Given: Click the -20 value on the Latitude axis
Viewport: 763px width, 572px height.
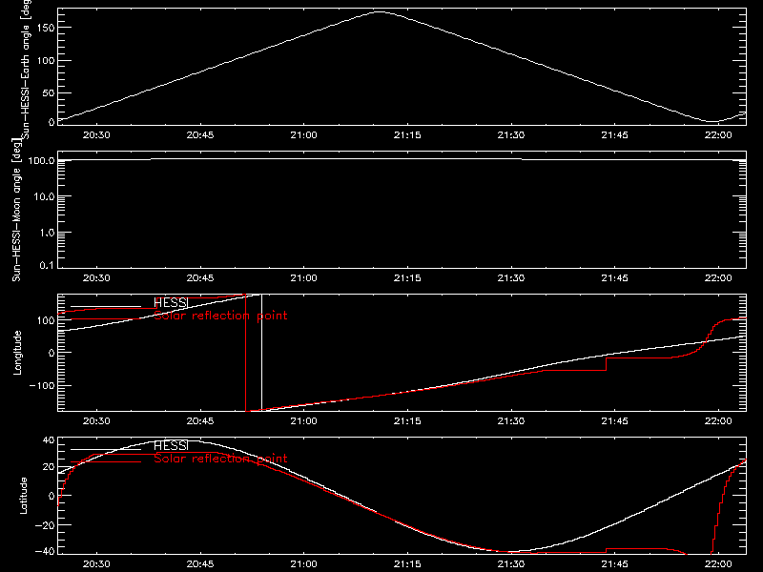Looking at the screenshot, I should [x=45, y=525].
